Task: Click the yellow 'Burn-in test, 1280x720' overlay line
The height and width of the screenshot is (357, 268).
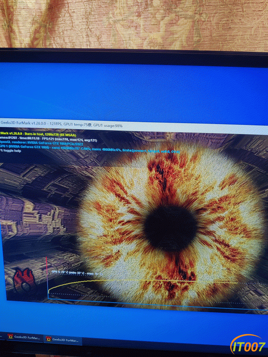Action: [38, 135]
